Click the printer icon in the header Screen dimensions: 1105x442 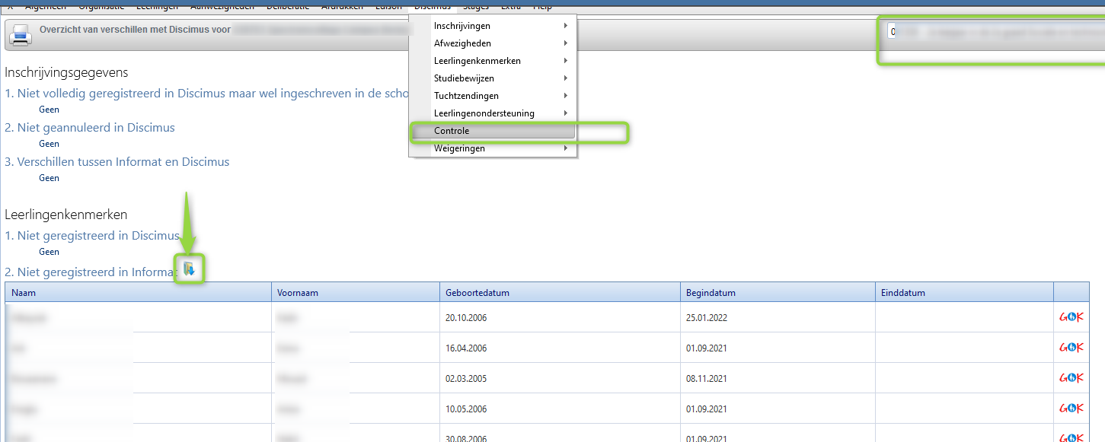(x=19, y=35)
